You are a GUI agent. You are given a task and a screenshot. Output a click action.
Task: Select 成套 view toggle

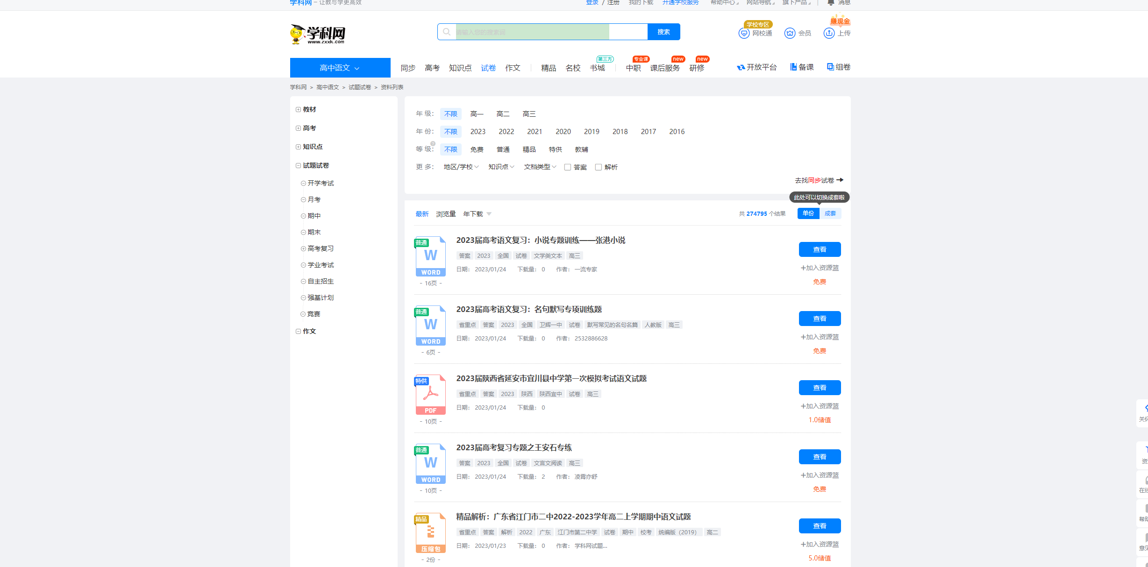pos(830,213)
